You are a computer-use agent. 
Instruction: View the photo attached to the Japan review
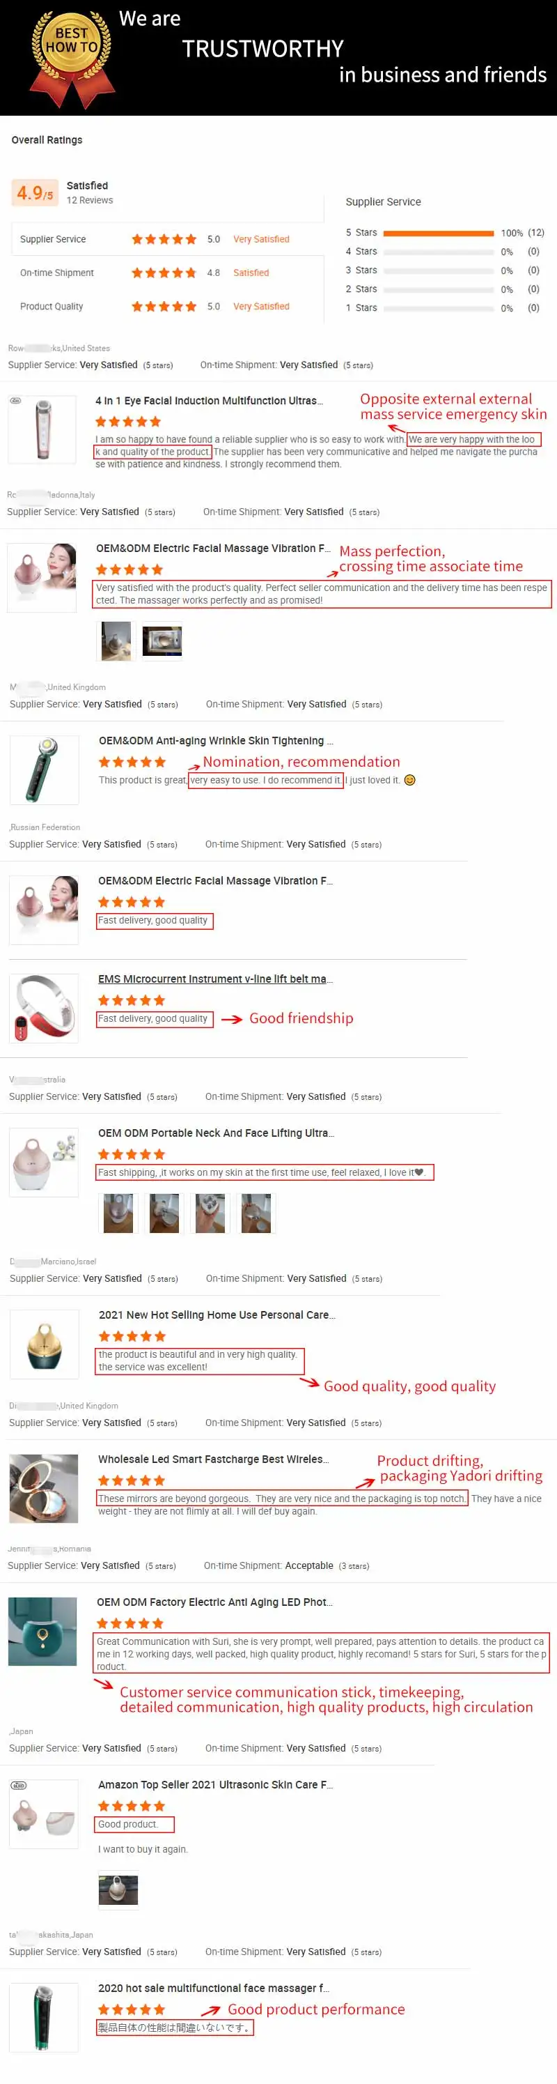pyautogui.click(x=118, y=1890)
